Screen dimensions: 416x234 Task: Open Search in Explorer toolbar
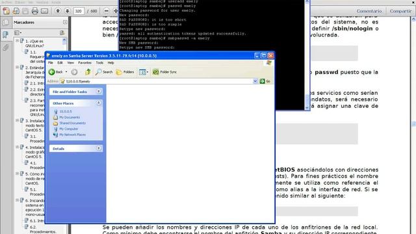click(104, 72)
